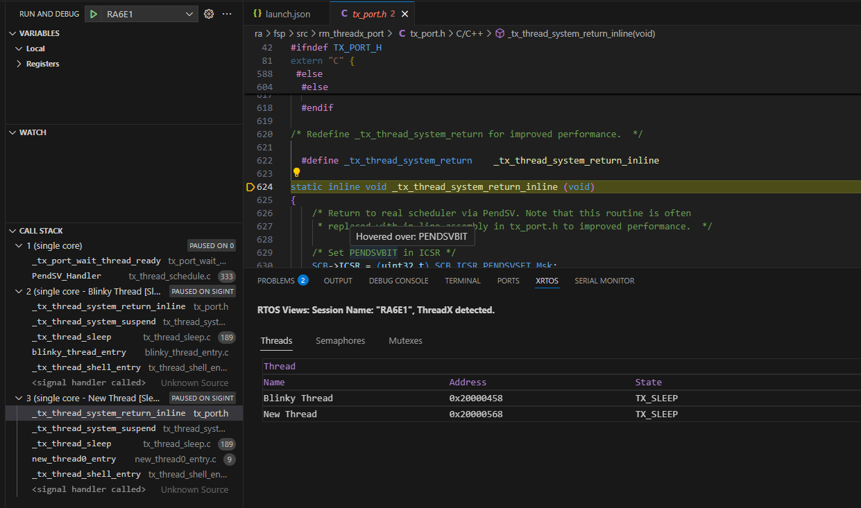Click sticky scroll line 'extern "C" {'

tap(323, 60)
